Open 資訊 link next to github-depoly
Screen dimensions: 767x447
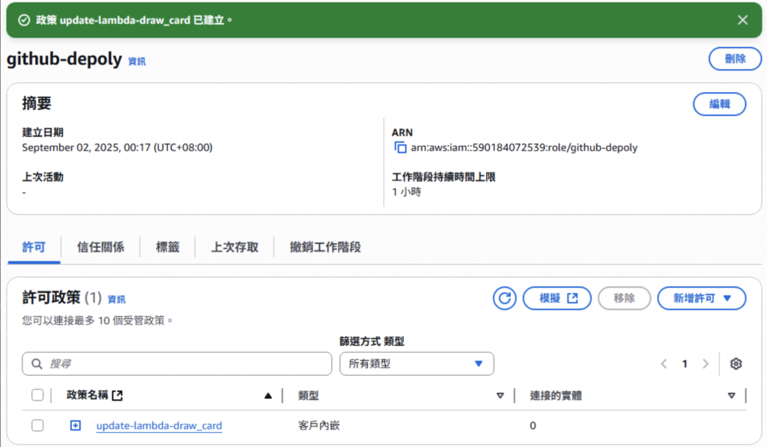136,61
